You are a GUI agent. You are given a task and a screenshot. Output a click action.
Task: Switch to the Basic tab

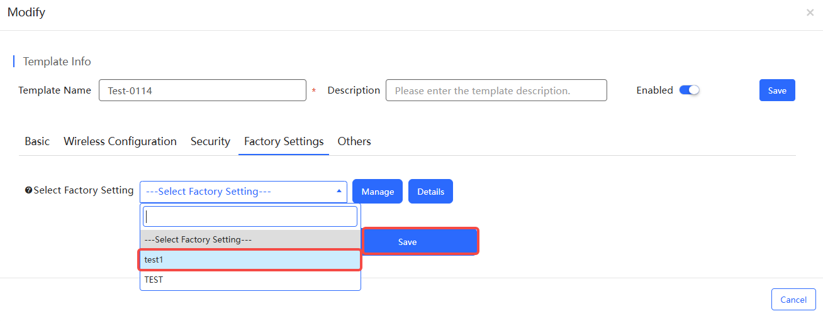tap(37, 141)
